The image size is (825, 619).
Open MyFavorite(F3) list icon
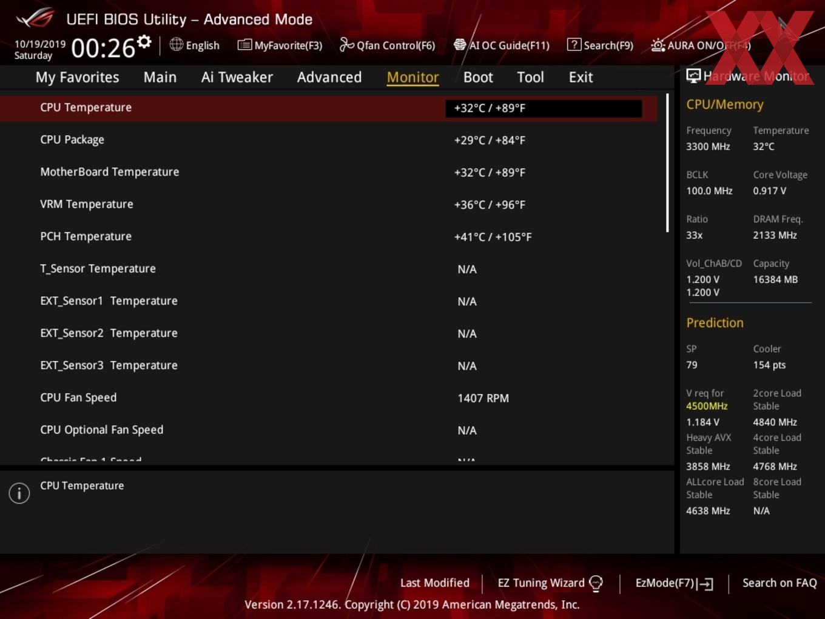pos(244,45)
